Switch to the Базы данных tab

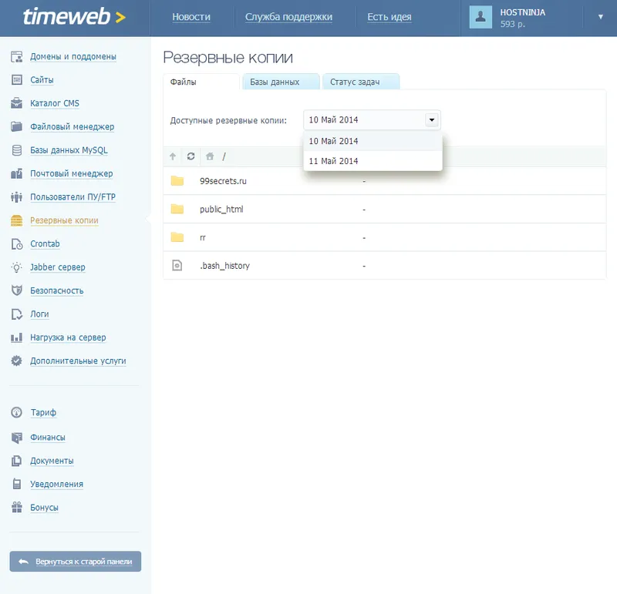[281, 82]
